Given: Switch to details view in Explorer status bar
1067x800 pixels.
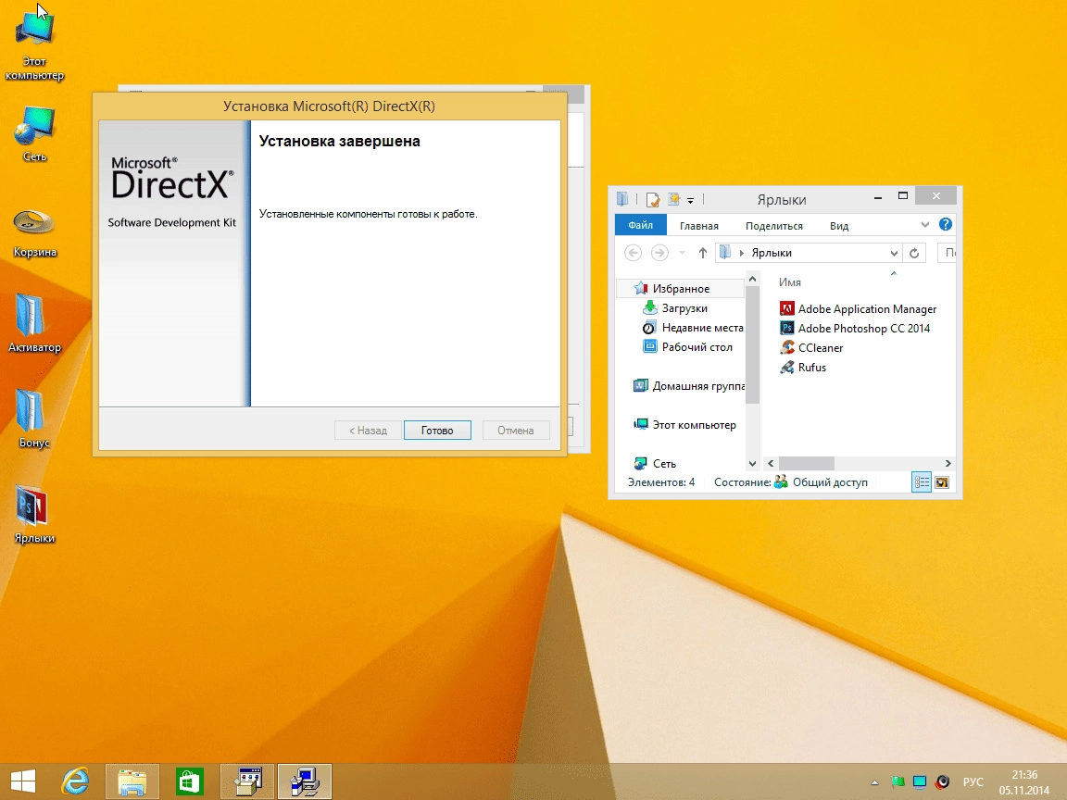Looking at the screenshot, I should (x=922, y=482).
